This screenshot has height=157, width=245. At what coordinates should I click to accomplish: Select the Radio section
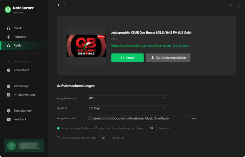coord(24,46)
